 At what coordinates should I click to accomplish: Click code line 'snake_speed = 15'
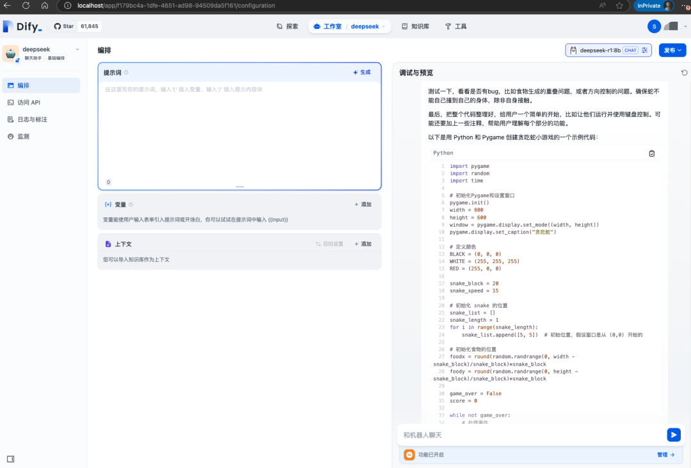click(474, 291)
